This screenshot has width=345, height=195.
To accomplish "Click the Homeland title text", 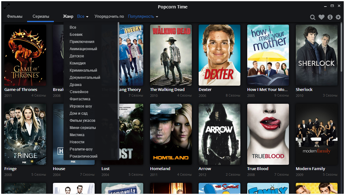I will pos(160,169).
